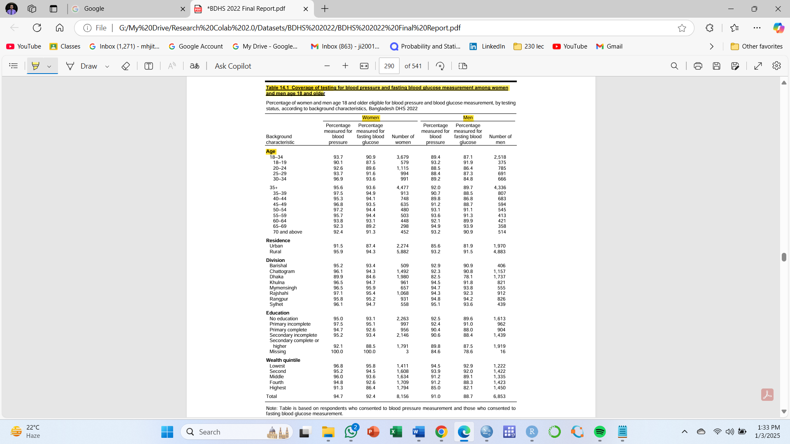Expand highlight color dropdown arrow
Screen dimensions: 790x444
coord(49,66)
